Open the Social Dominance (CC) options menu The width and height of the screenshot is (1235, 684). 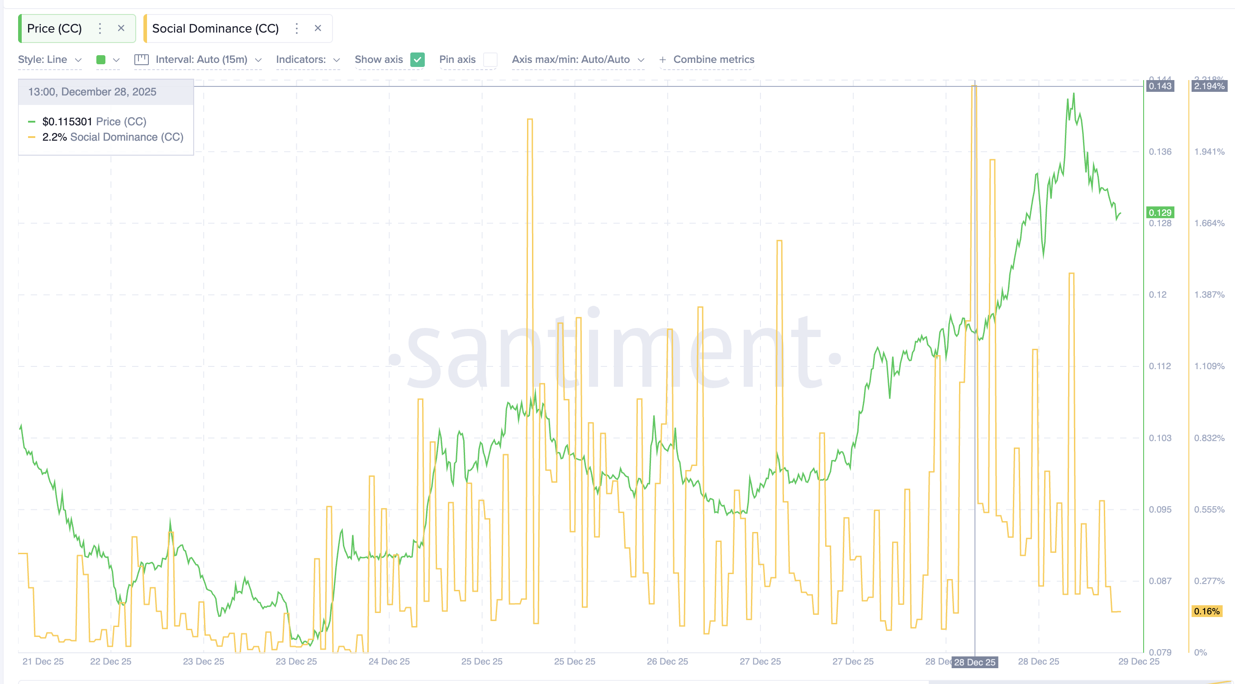point(297,28)
